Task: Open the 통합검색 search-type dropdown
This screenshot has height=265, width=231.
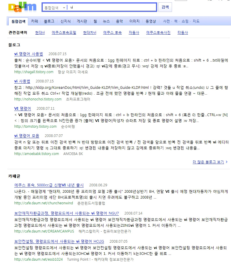Action: 55,8
